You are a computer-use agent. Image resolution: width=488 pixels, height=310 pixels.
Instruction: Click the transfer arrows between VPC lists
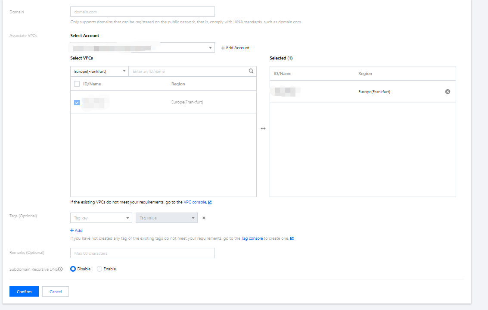[x=263, y=128]
